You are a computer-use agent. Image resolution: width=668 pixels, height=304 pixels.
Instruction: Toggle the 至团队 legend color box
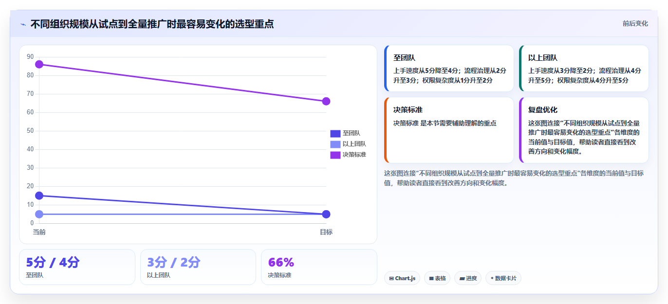coord(335,133)
